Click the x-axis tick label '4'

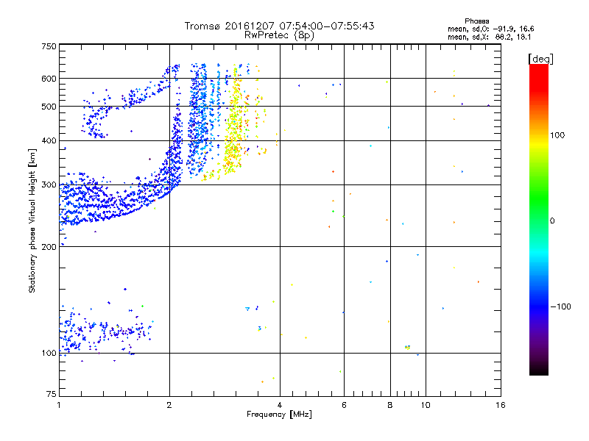pyautogui.click(x=280, y=405)
